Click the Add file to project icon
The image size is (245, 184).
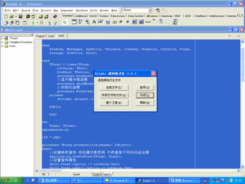click(x=41, y=17)
